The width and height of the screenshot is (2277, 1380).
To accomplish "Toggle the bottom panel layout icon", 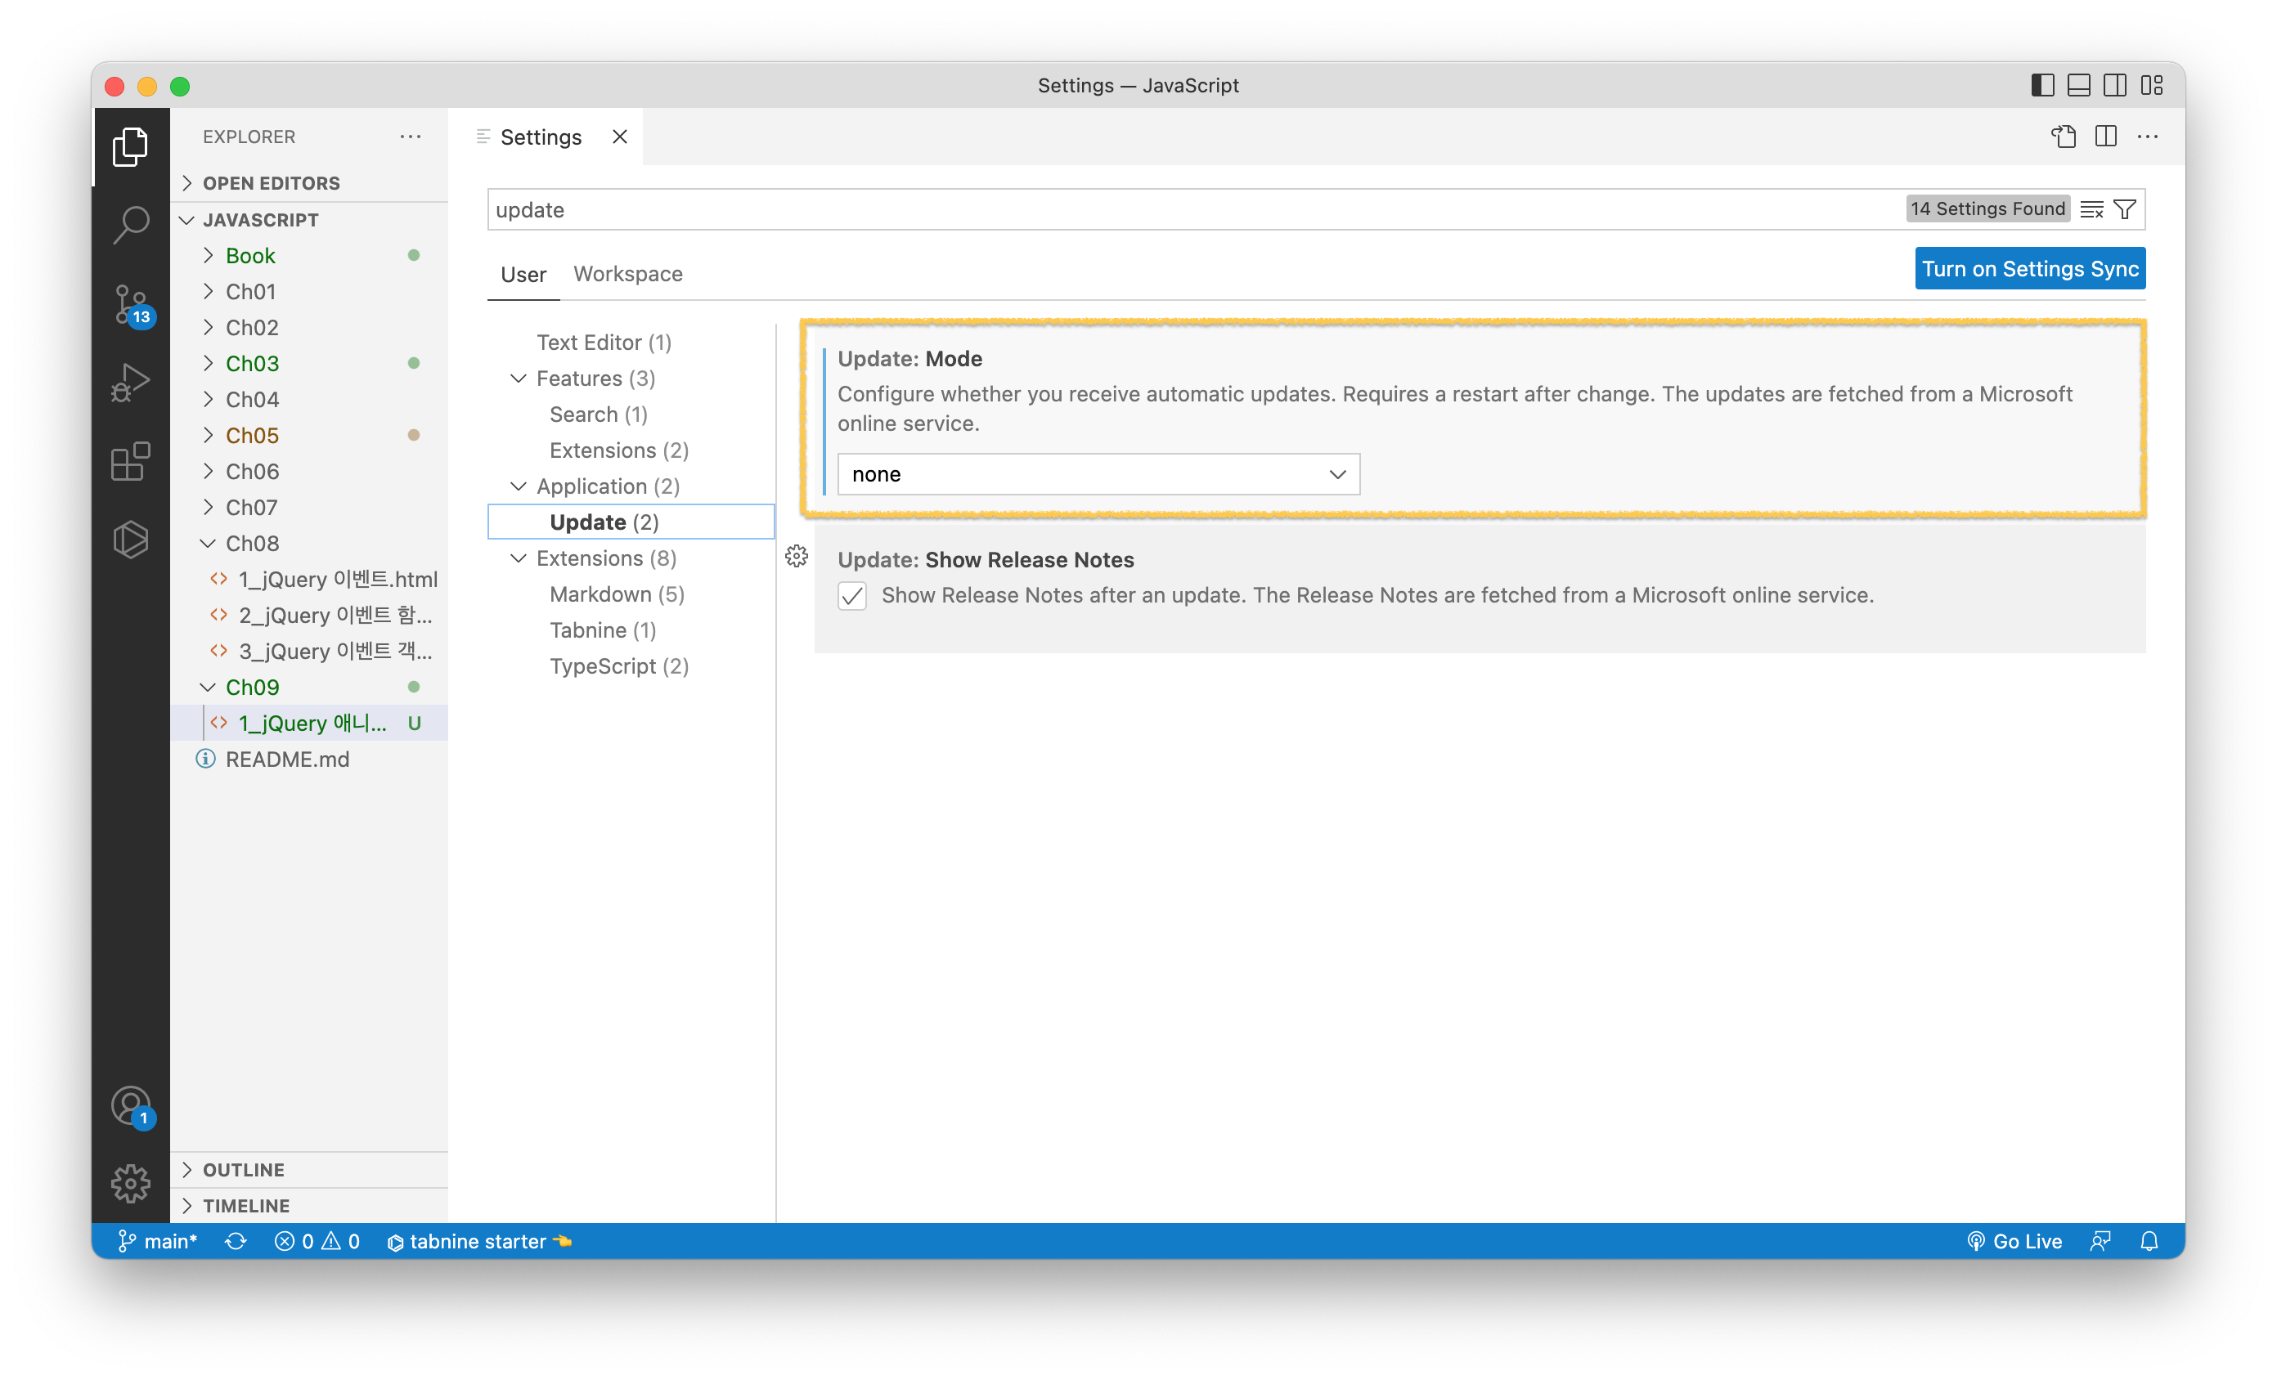I will [x=2078, y=85].
